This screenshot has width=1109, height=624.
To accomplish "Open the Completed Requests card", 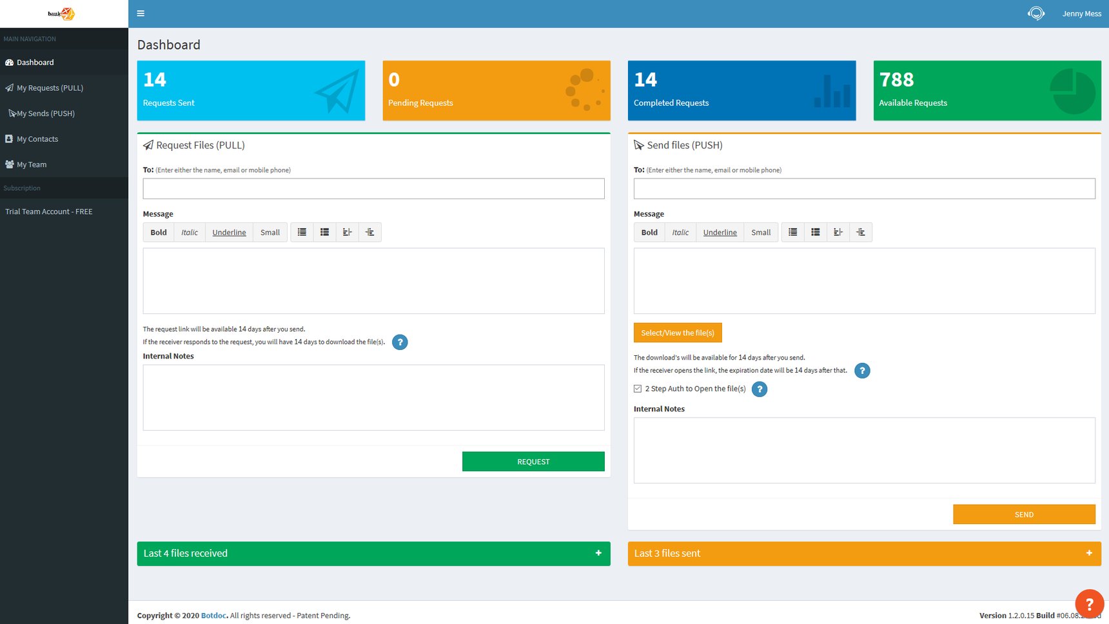I will [x=741, y=90].
